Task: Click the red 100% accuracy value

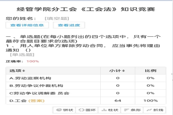Action: tap(33, 61)
